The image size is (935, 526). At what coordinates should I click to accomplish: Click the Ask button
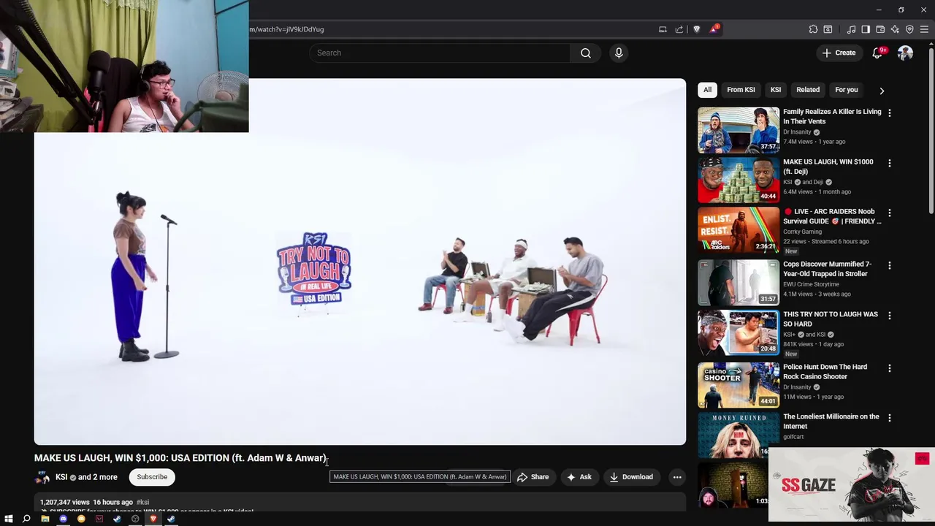(579, 477)
